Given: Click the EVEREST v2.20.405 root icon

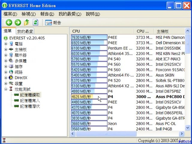Looking at the screenshot, I should click(x=6, y=38).
